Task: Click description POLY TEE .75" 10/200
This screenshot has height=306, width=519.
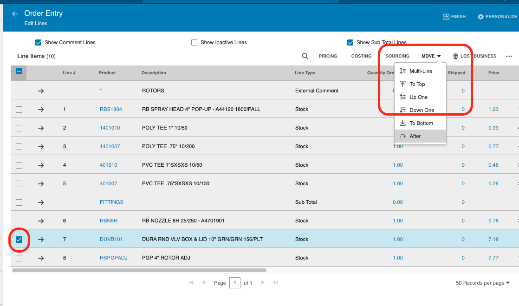Action: [168, 146]
